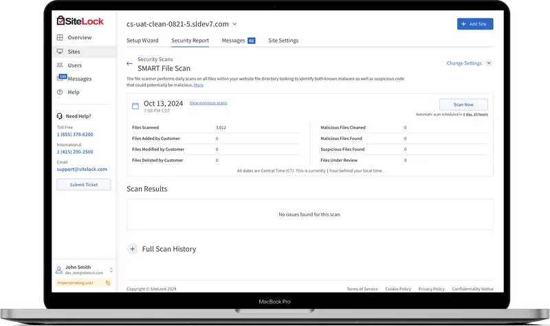
Task: Click the SiteLock logo
Action: coord(80,21)
